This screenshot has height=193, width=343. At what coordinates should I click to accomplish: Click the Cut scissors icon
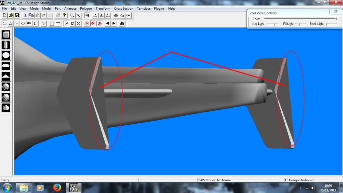click(25, 15)
